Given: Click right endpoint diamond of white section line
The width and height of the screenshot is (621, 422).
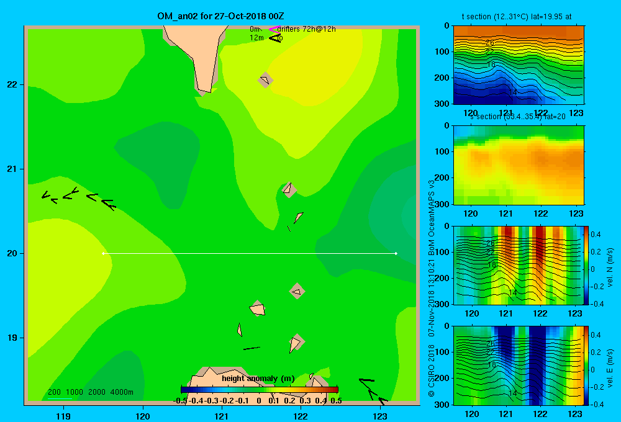Looking at the screenshot, I should pos(396,253).
